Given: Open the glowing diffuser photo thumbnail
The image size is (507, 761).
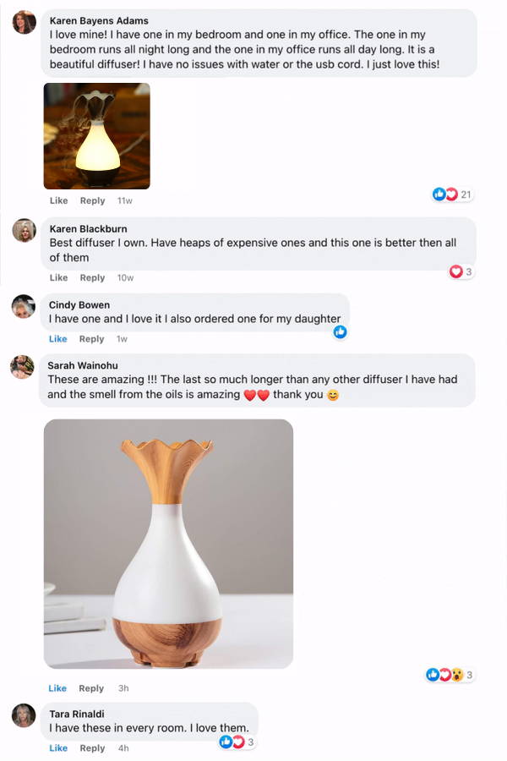Looking at the screenshot, I should coord(97,136).
